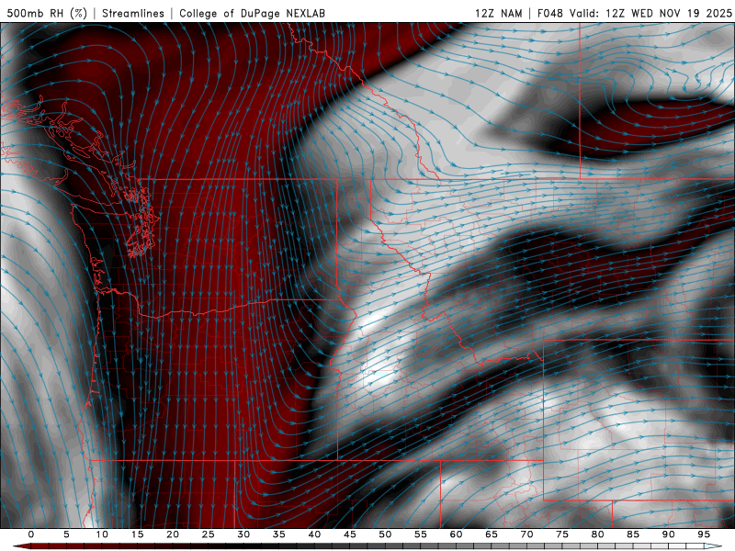Click the "95" colorbar tick label
Screen dimensions: 735x551
coord(703,534)
